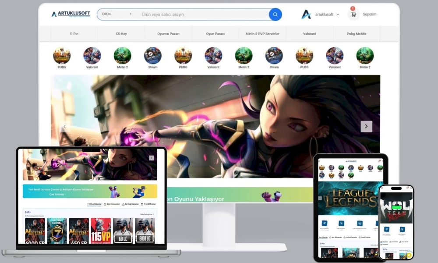
Task: Open Valorant in the navigation bar
Action: 310,34
